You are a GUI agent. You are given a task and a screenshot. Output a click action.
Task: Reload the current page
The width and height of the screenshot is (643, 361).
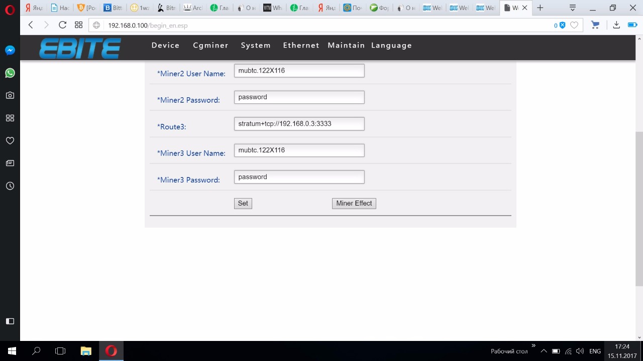coord(62,25)
